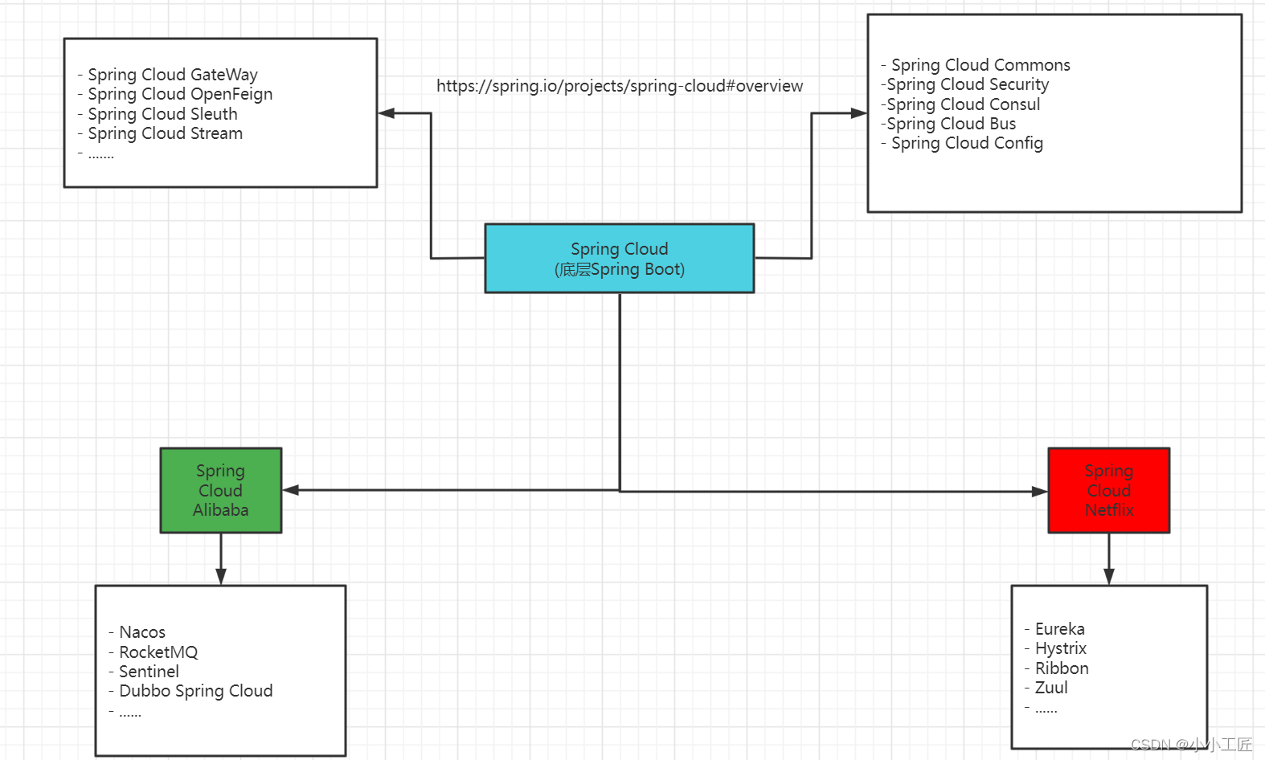Select the Eureka item in Netflix list
The width and height of the screenshot is (1265, 760).
pyautogui.click(x=1059, y=629)
